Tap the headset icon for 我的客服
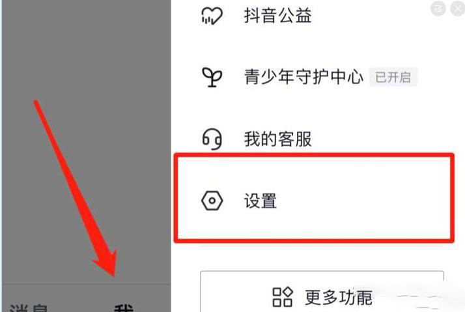This screenshot has width=465, height=312. [x=212, y=139]
